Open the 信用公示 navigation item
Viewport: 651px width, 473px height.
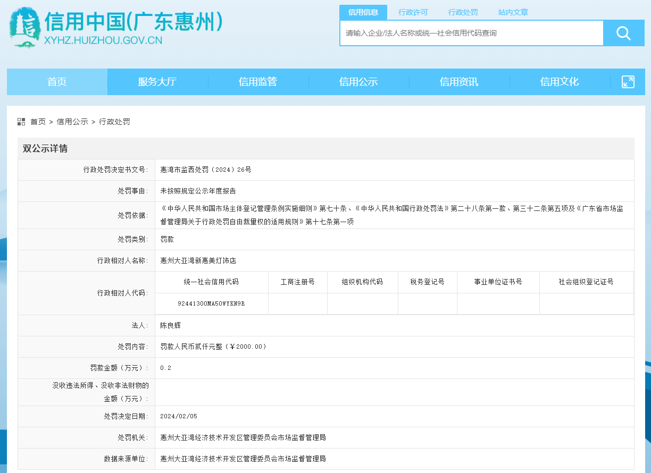(x=358, y=82)
